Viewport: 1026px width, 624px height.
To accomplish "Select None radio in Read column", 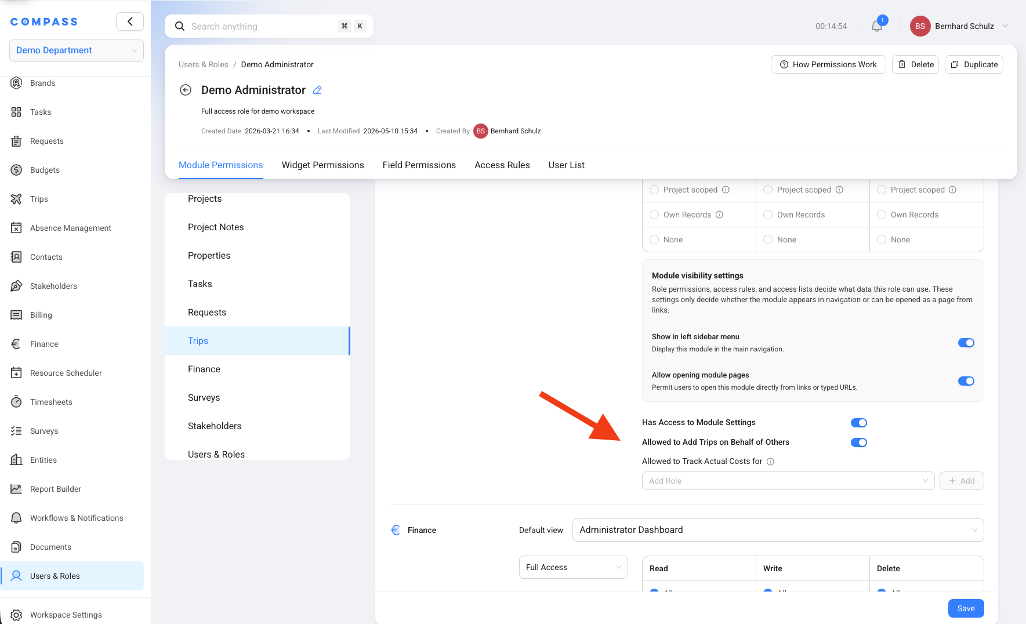I will point(654,240).
